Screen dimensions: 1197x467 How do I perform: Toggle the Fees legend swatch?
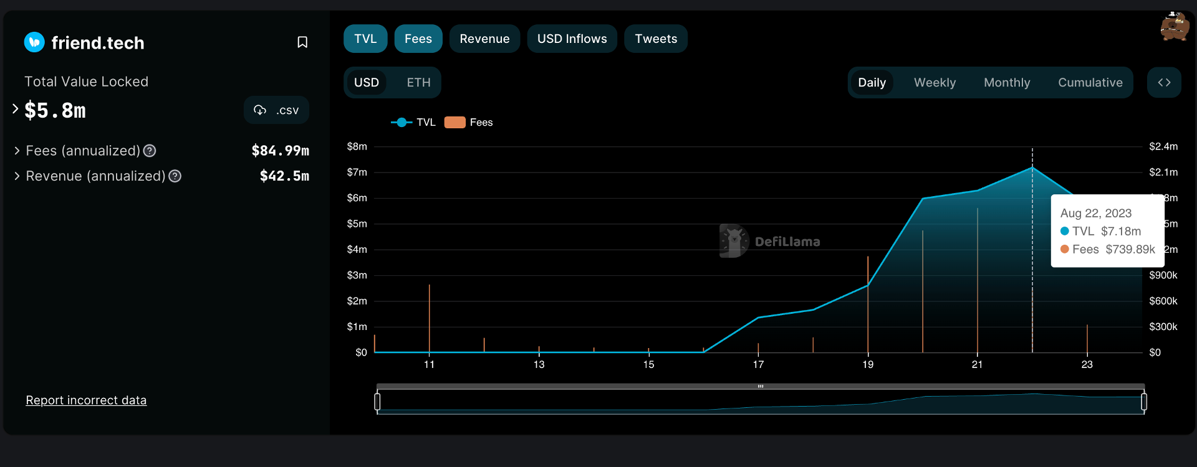454,122
